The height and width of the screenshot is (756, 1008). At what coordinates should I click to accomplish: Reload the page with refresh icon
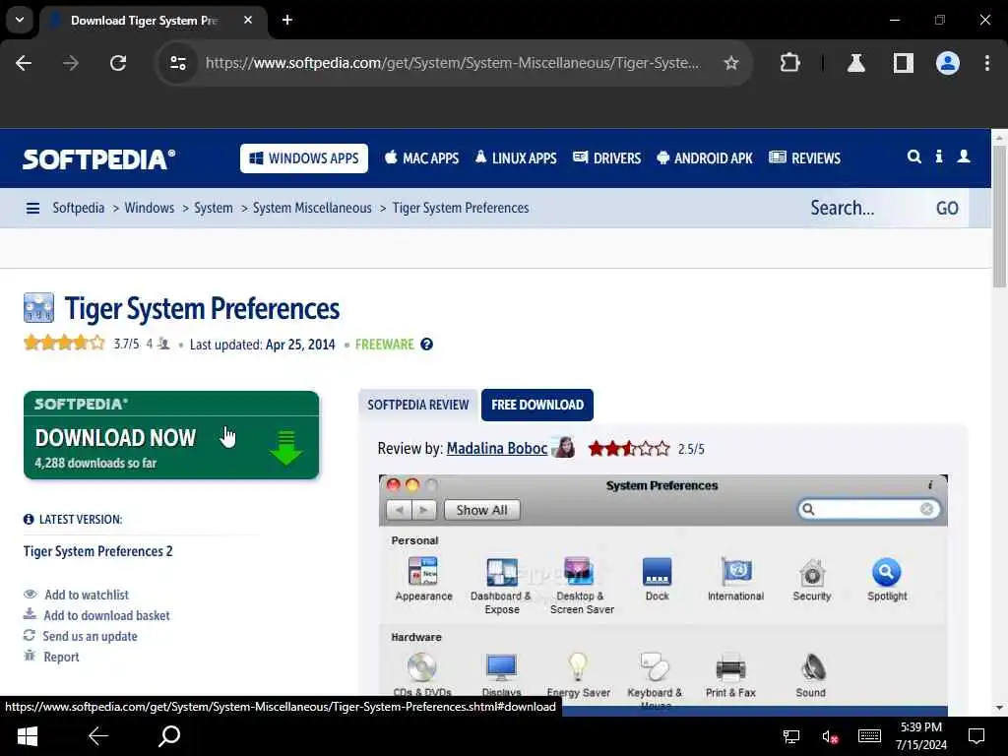(x=118, y=63)
